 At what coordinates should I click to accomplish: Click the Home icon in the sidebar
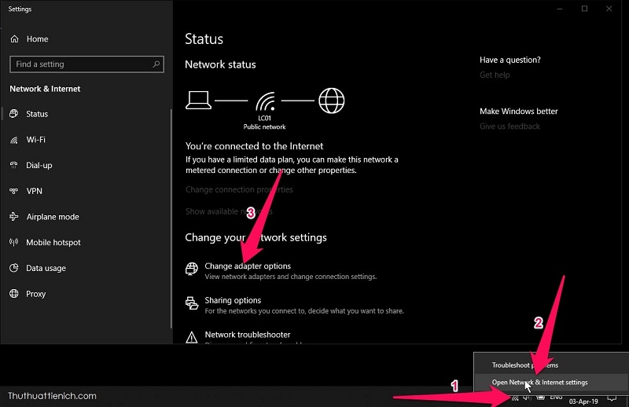[14, 38]
